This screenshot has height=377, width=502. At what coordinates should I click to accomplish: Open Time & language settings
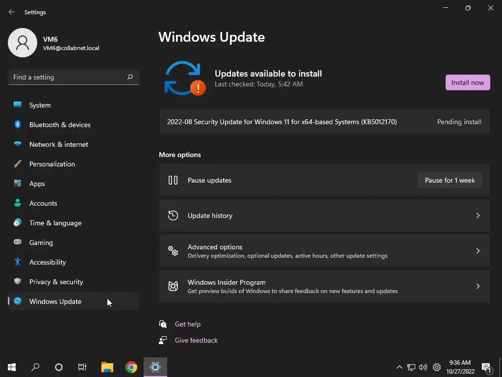[74, 223]
